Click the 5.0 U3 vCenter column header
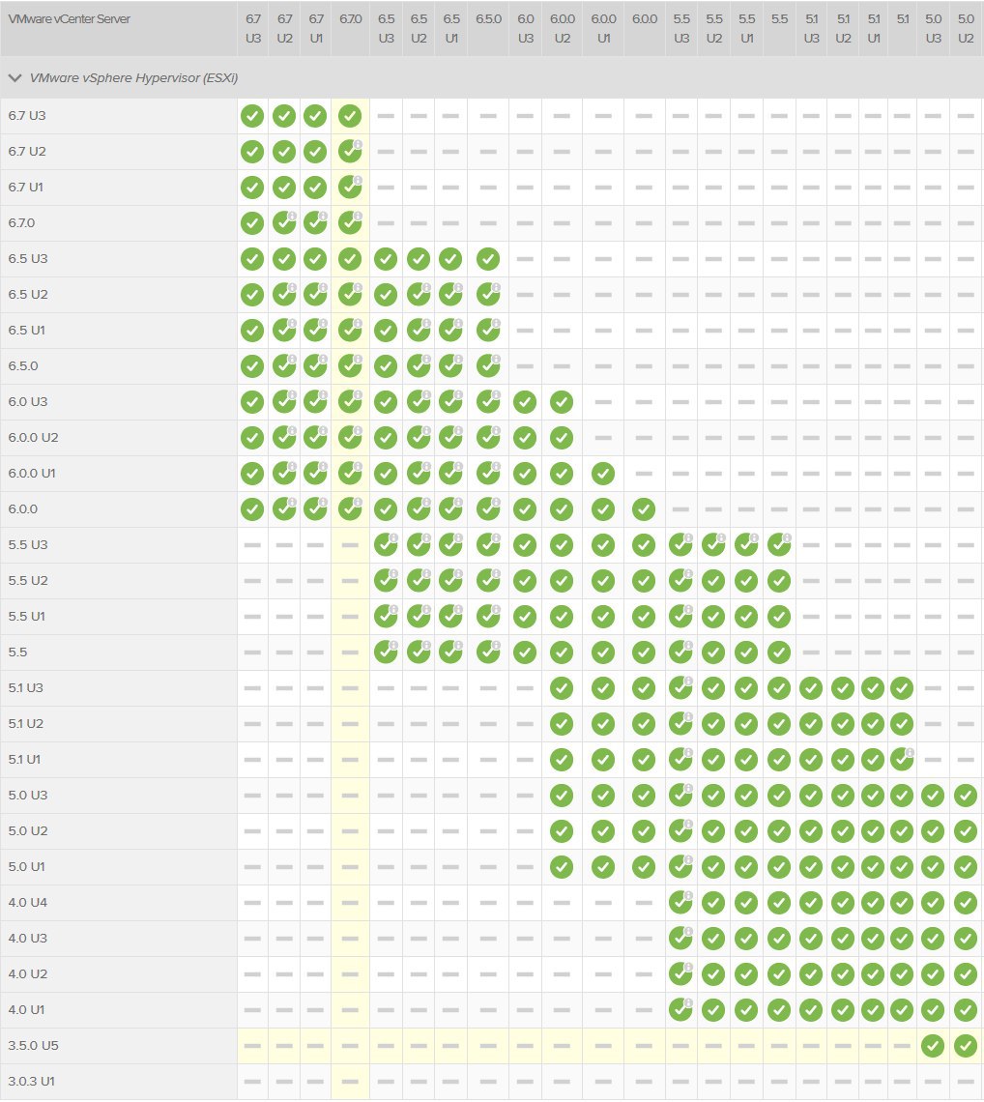The height and width of the screenshot is (1102, 984). point(934,29)
